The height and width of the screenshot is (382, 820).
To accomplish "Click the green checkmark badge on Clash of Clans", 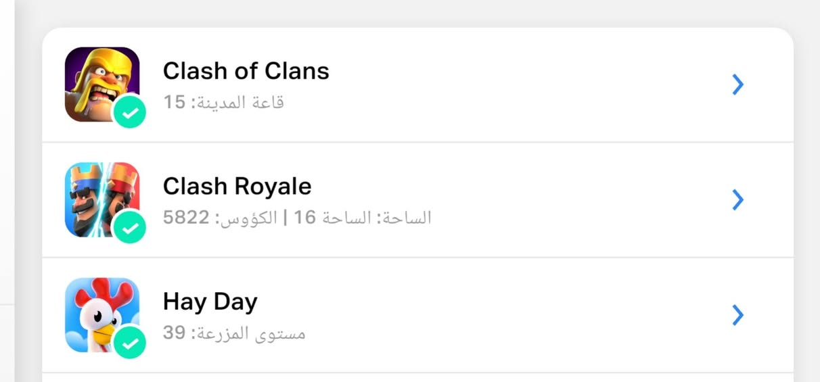I will tap(130, 114).
